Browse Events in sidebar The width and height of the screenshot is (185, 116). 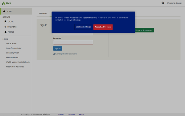pos(11,22)
